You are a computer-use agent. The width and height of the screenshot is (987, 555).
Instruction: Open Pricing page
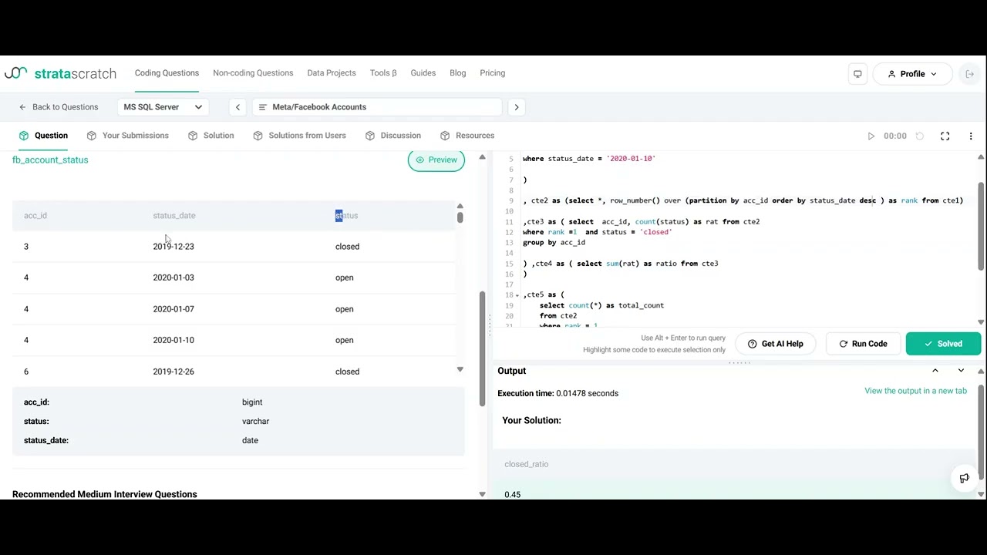pyautogui.click(x=493, y=73)
